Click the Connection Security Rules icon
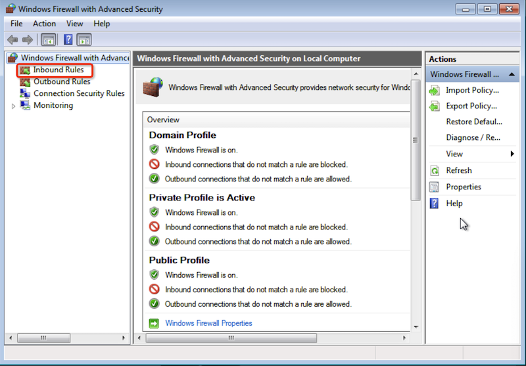 tap(25, 93)
